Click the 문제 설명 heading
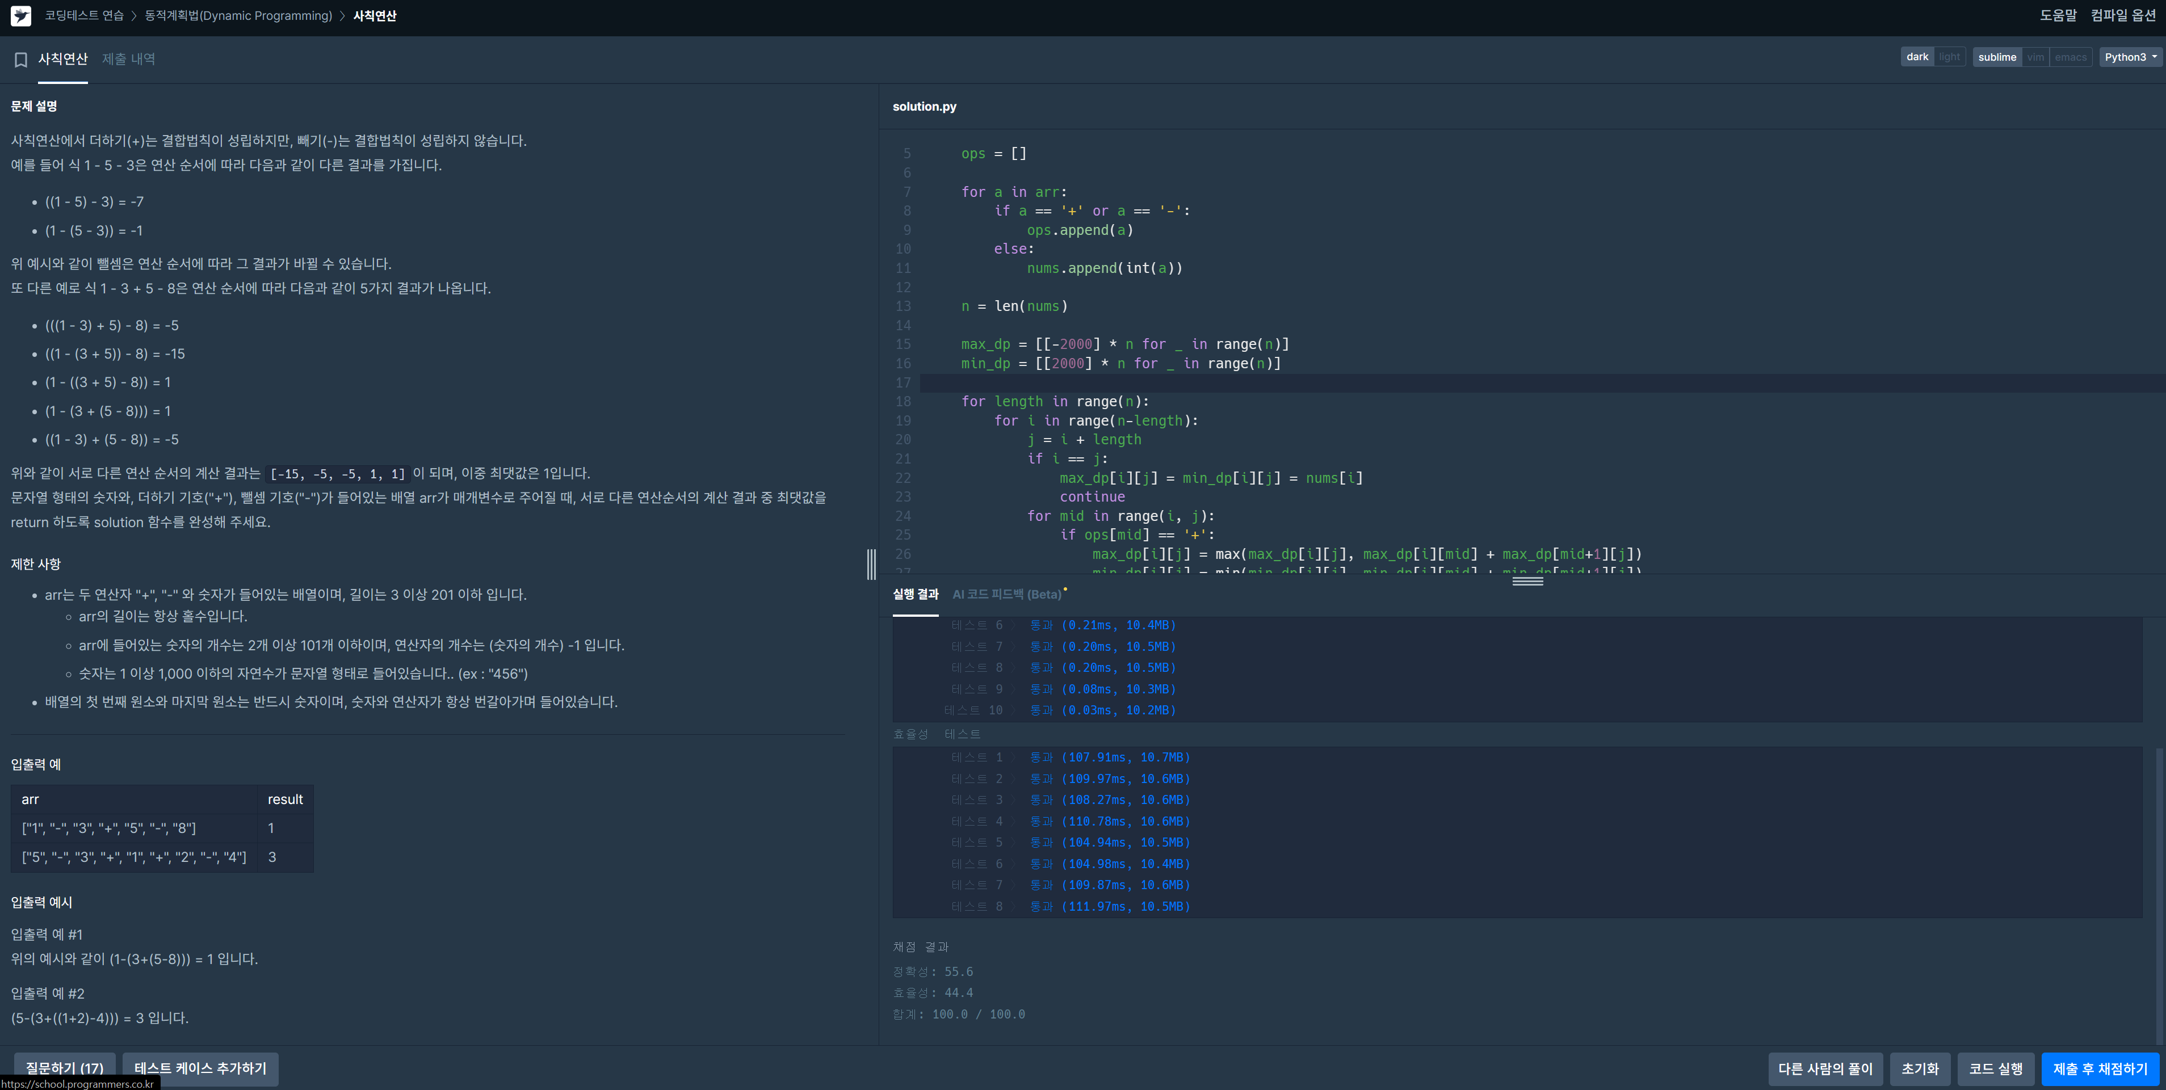 [33, 106]
